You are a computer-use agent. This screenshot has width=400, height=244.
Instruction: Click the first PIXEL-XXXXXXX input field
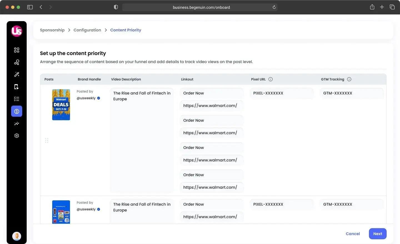pyautogui.click(x=282, y=93)
